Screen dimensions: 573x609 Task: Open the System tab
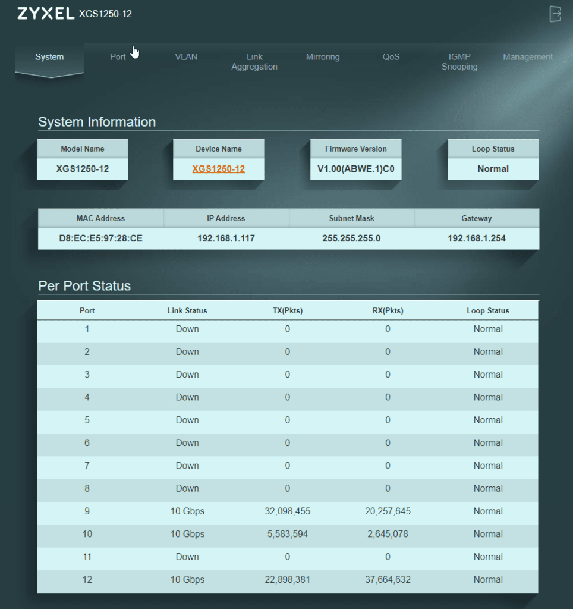(49, 57)
